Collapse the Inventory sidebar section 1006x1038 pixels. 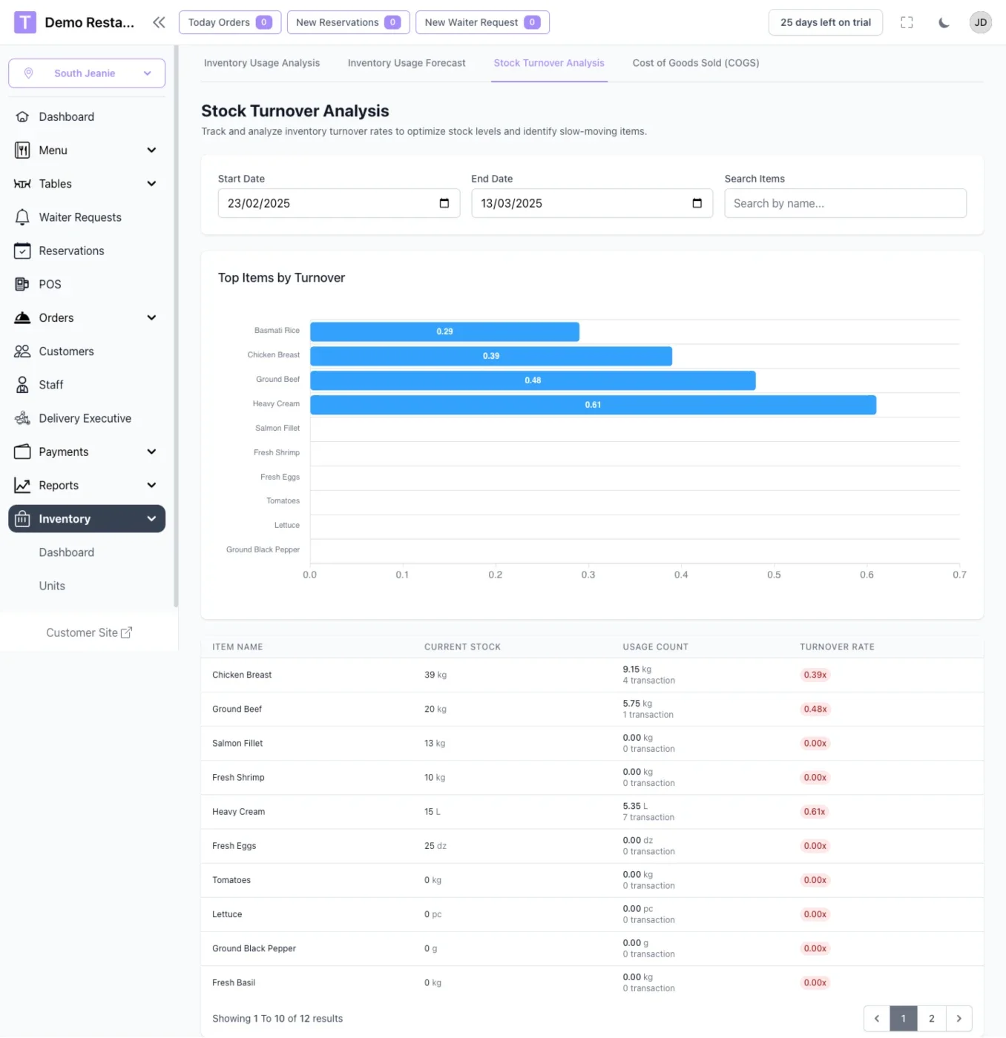pos(87,519)
